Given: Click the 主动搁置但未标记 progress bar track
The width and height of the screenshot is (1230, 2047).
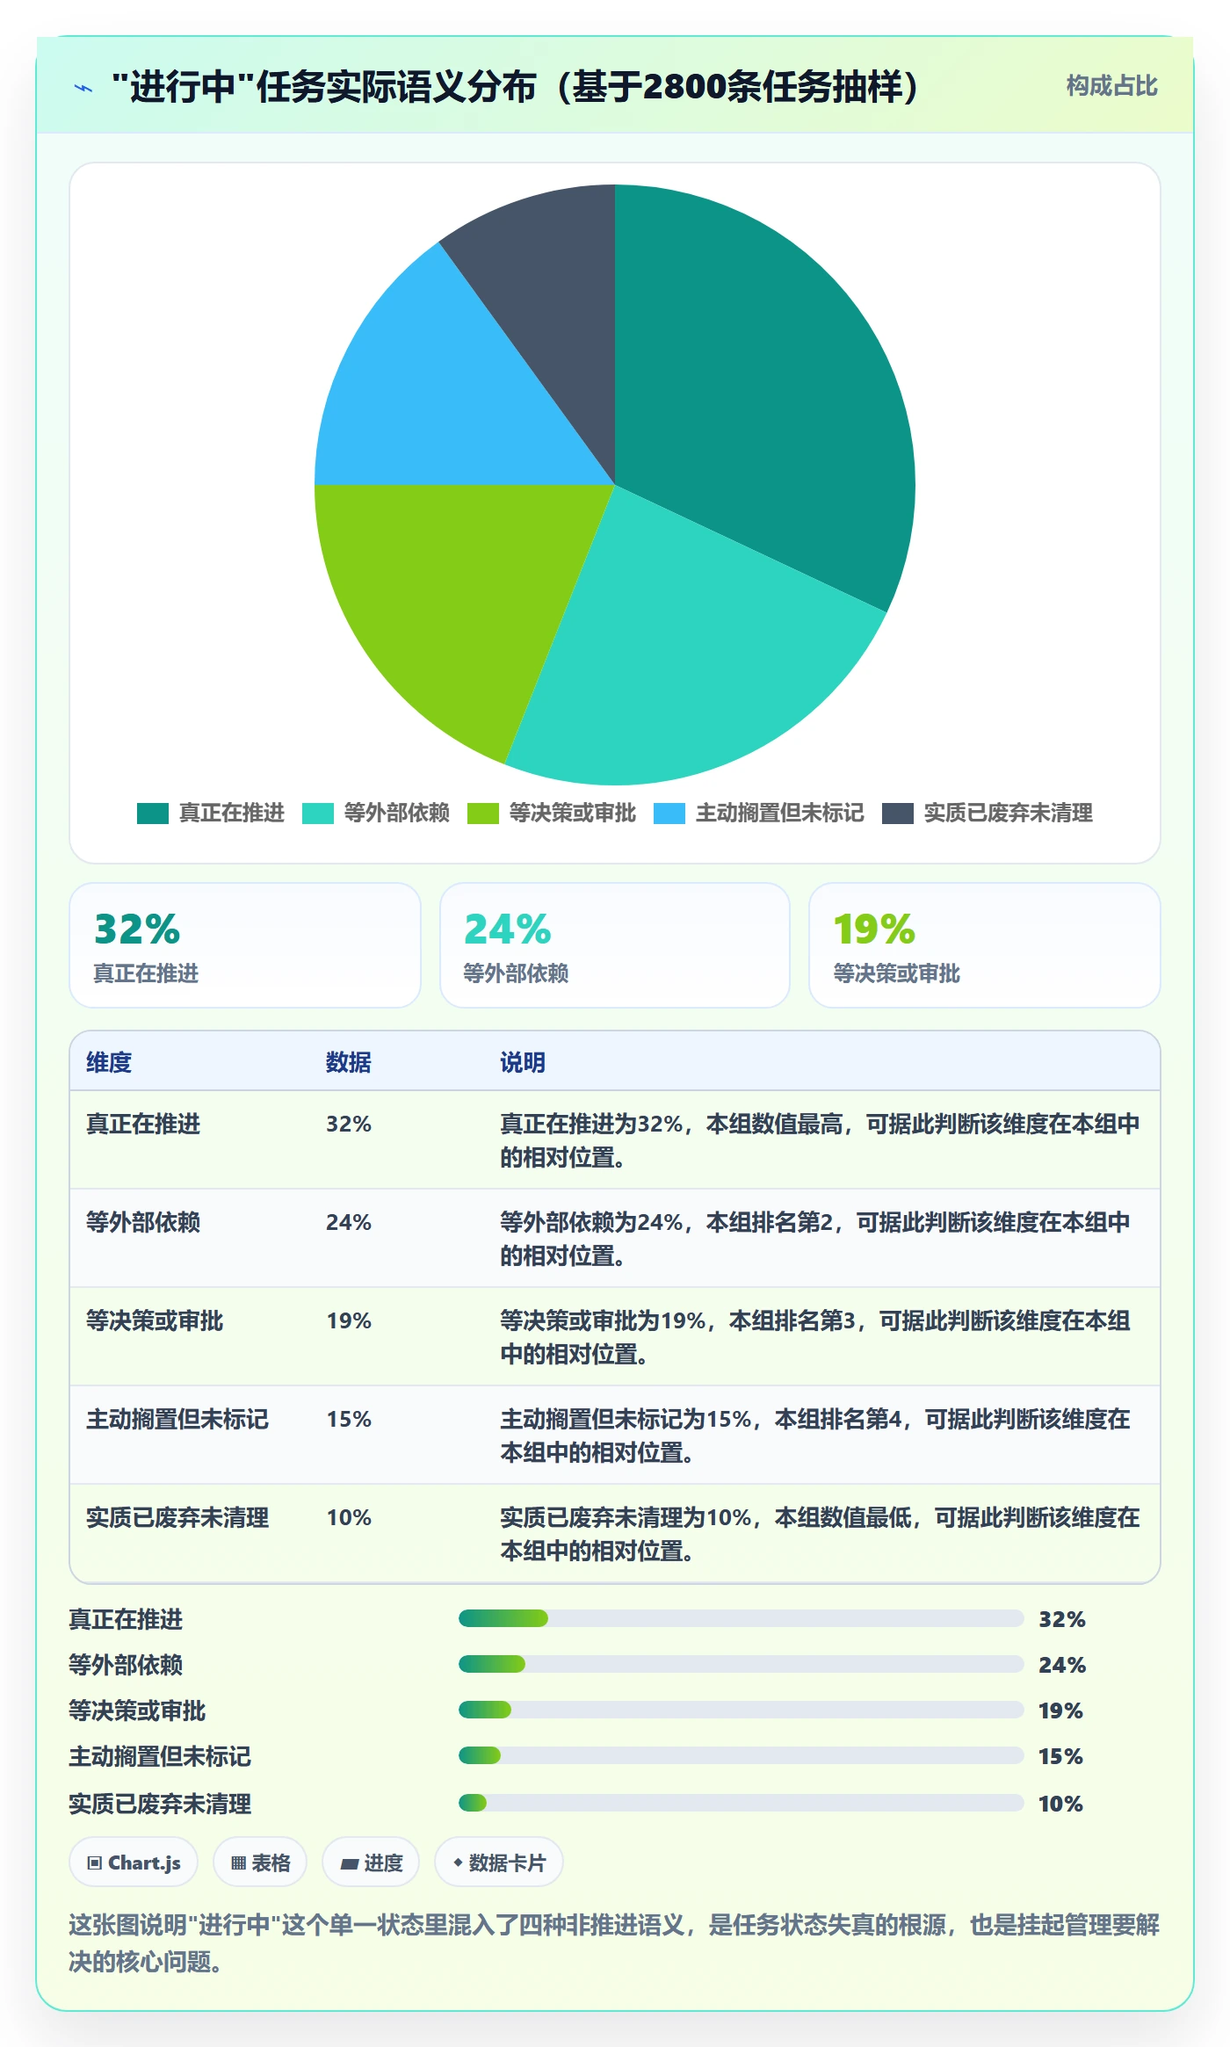Looking at the screenshot, I should coord(742,1755).
